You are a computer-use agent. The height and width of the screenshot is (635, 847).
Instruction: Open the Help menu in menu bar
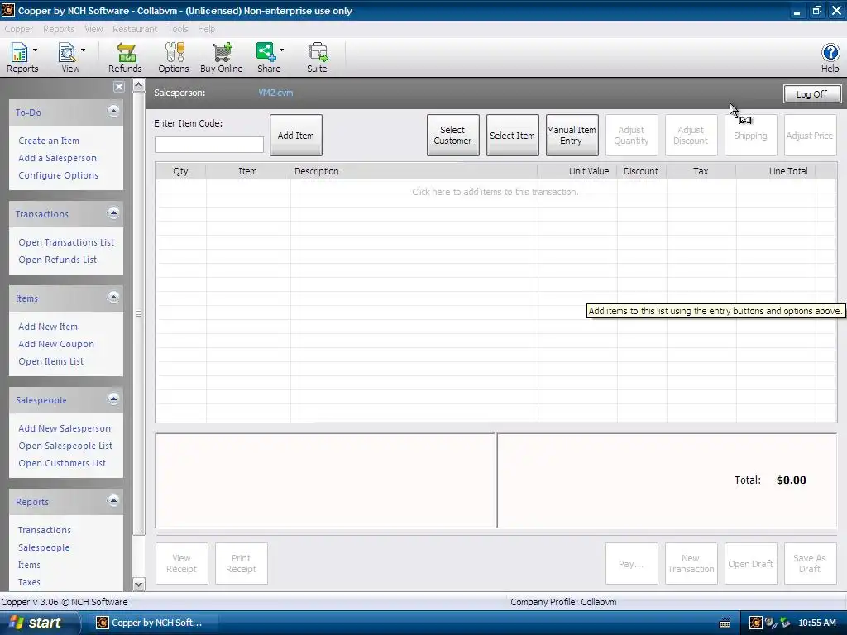(x=206, y=29)
